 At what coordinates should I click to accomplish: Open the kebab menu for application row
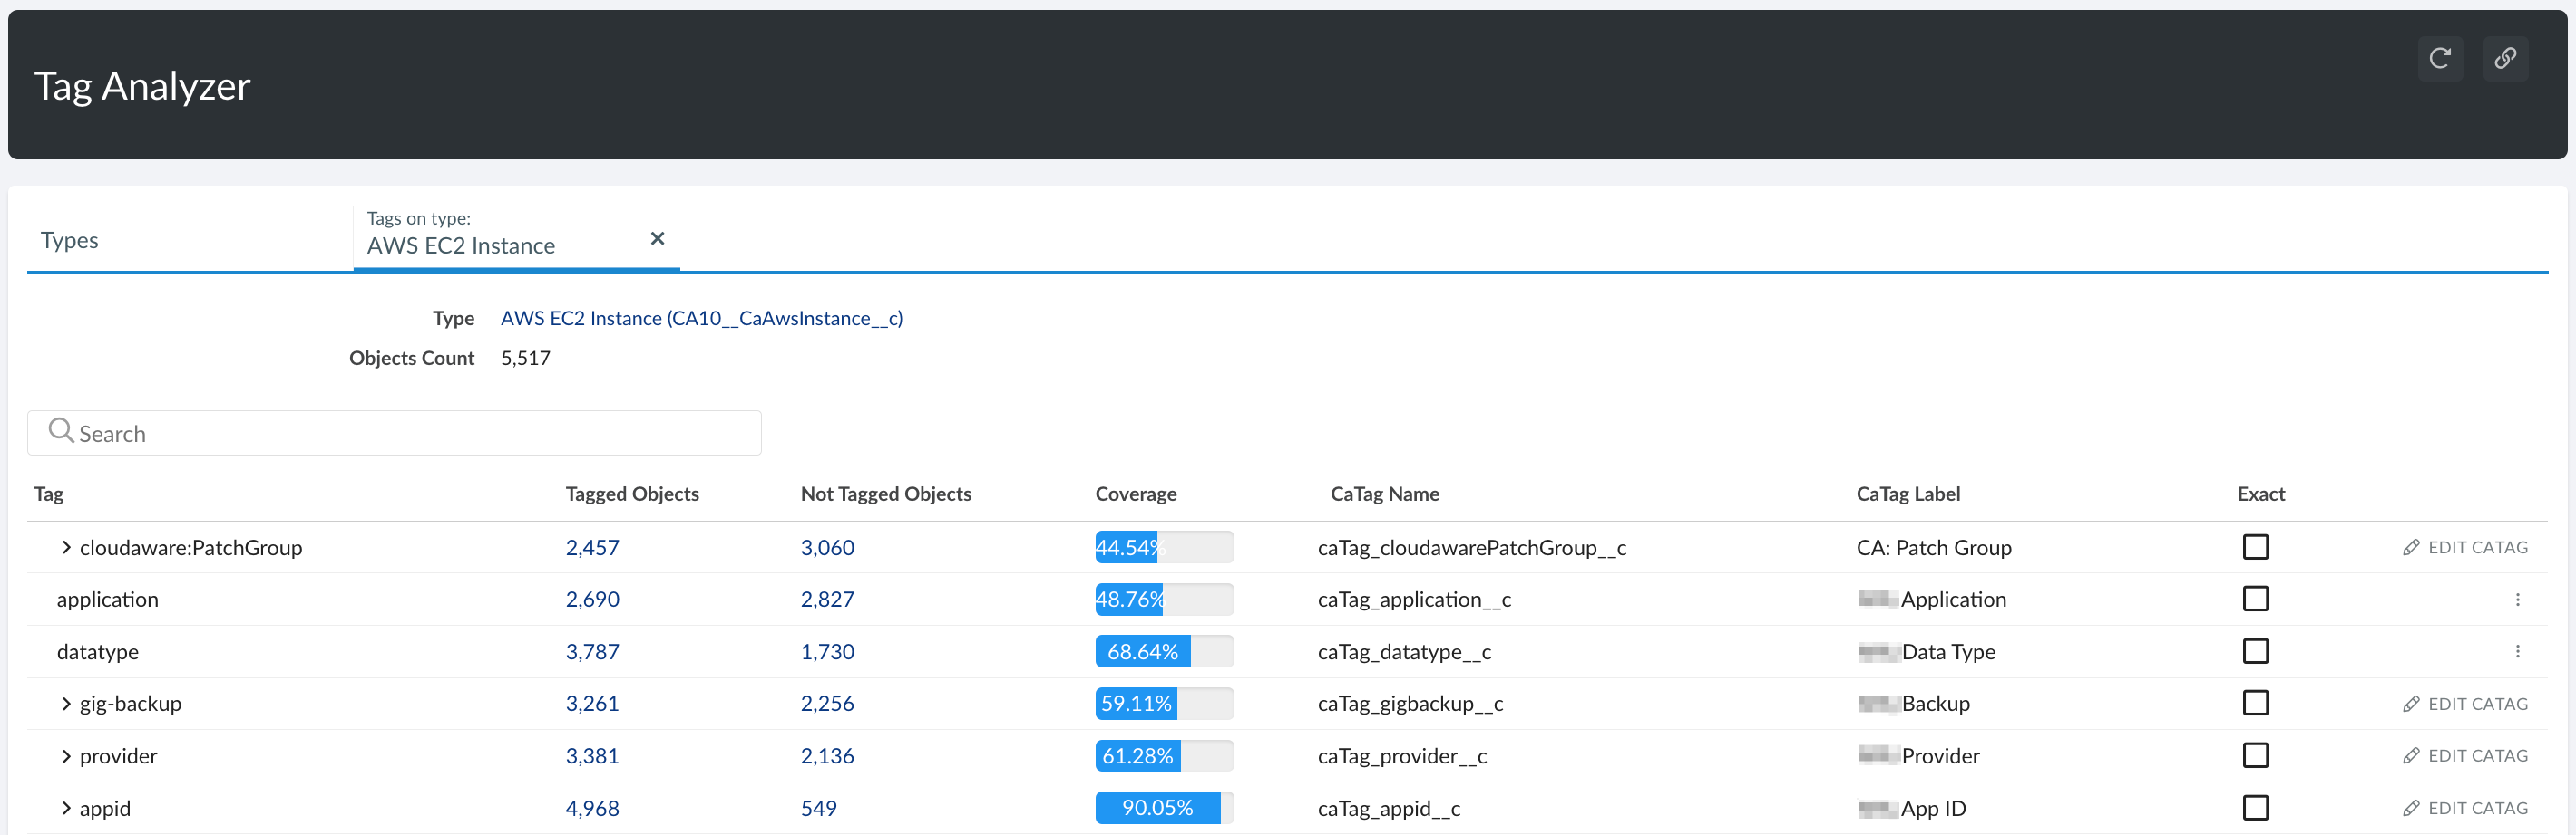[2517, 600]
